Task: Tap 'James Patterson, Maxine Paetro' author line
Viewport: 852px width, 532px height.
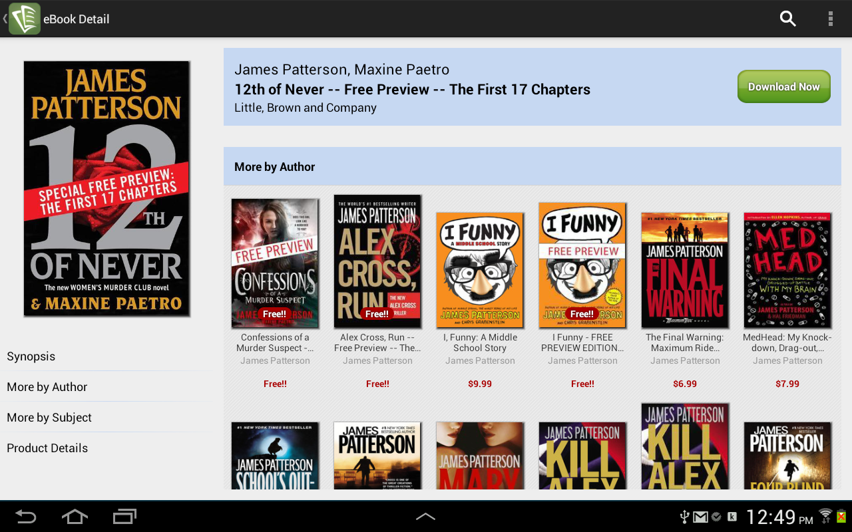Action: click(x=341, y=70)
